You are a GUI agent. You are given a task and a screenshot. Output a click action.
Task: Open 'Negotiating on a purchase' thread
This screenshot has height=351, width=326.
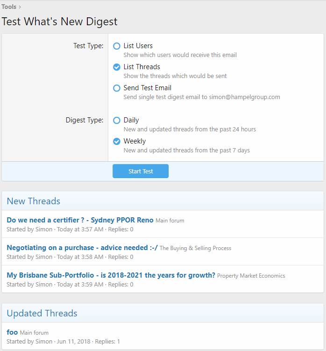tap(82, 248)
